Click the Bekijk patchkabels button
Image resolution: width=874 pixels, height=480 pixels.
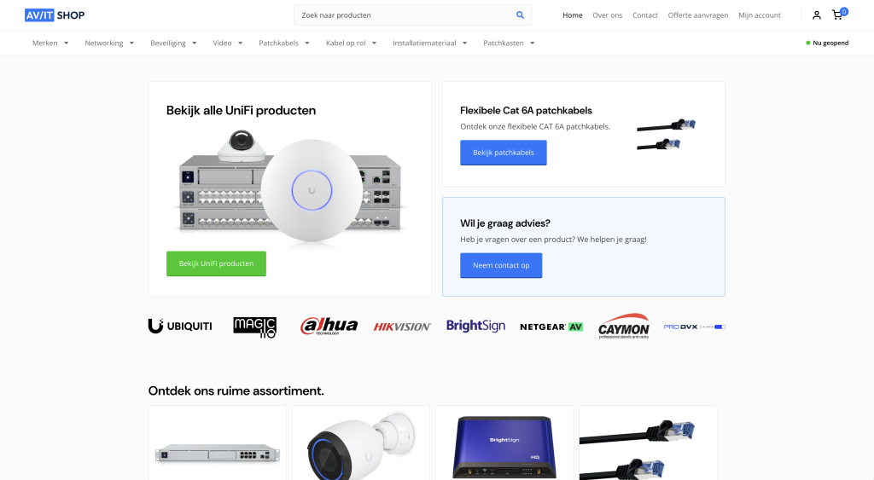504,153
